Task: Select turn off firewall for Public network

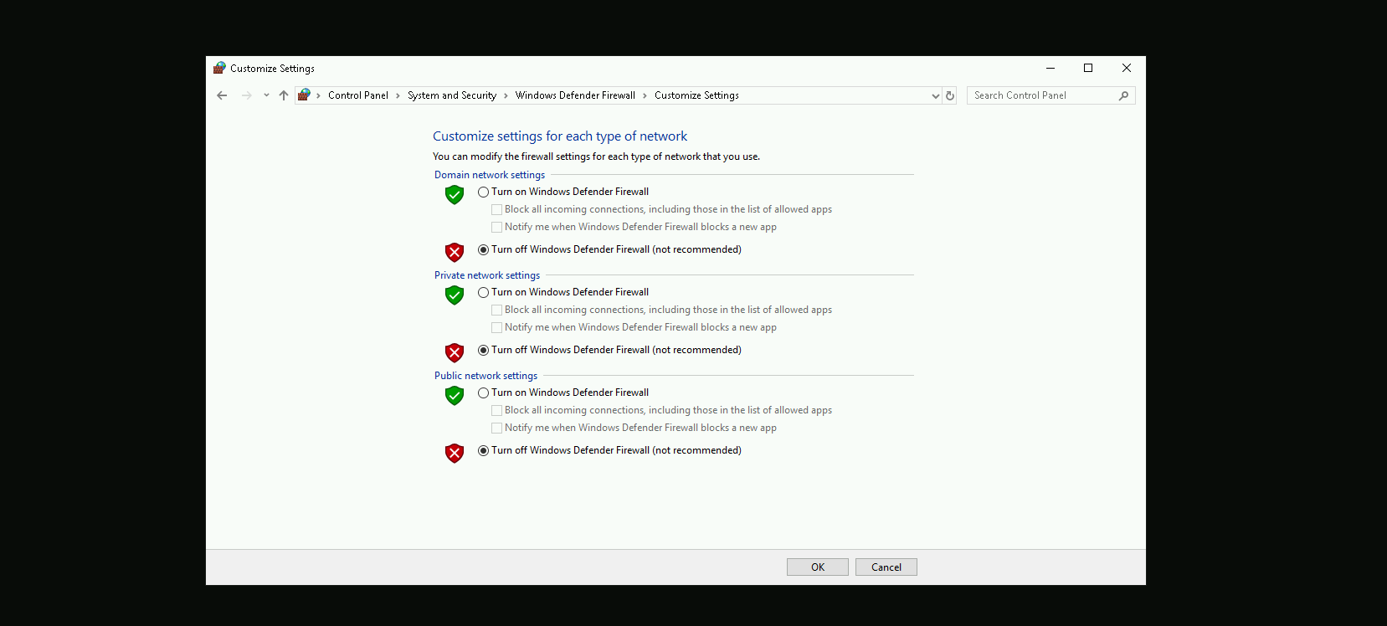Action: [x=484, y=450]
